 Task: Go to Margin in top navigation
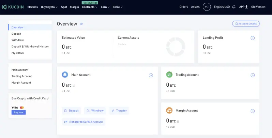point(74,7)
